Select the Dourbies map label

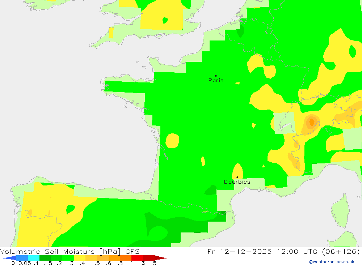(237, 182)
